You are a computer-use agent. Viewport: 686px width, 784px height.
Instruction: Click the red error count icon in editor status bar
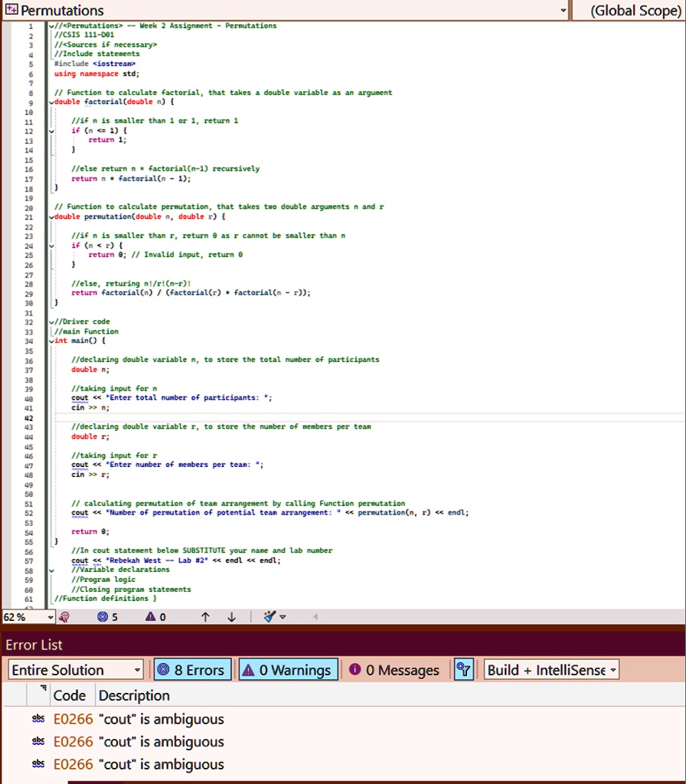(103, 617)
